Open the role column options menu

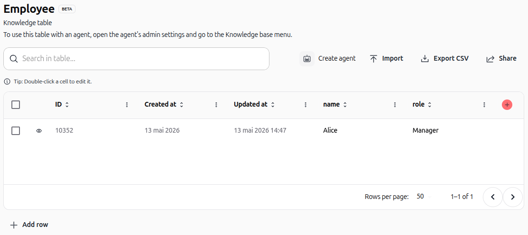click(x=484, y=105)
